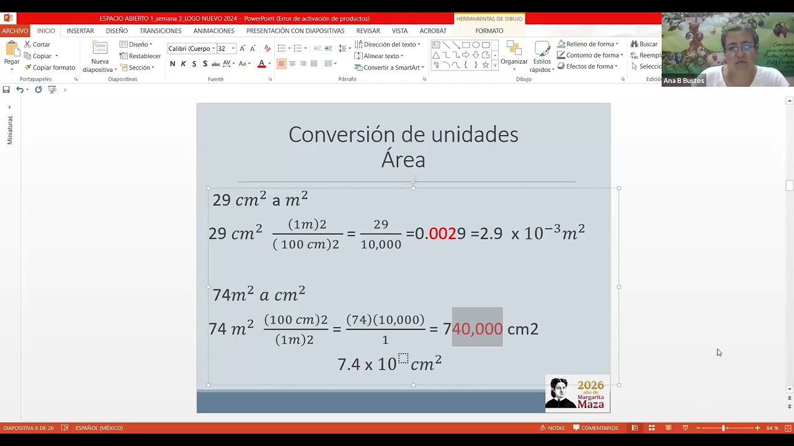Image resolution: width=794 pixels, height=446 pixels.
Task: Switch to Slide Sorter view
Action: [651, 428]
